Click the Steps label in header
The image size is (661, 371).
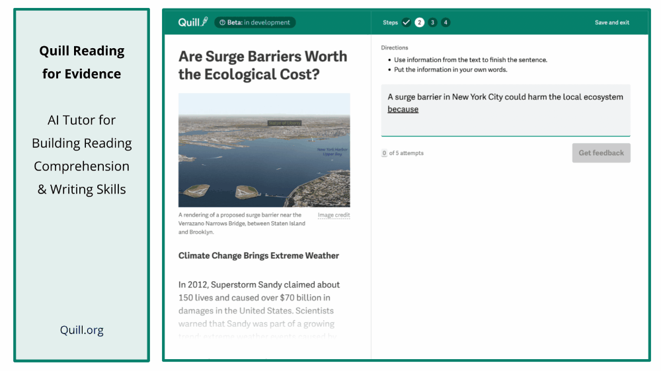390,22
